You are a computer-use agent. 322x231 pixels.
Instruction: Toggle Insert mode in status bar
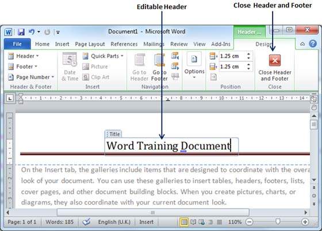pos(146,222)
